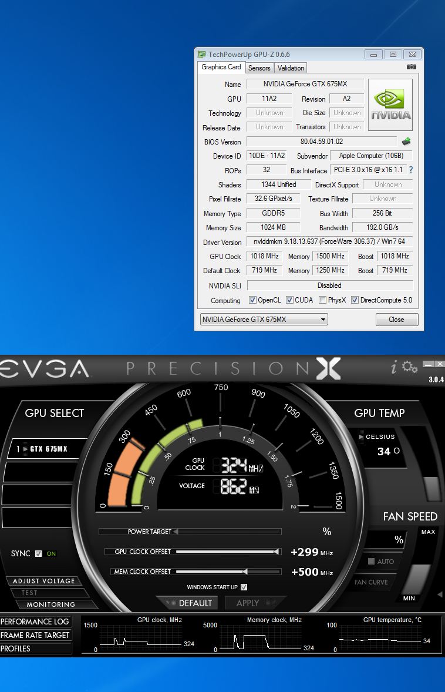Click the Bandwidth 192.0 GB/s field
The image size is (445, 692).
point(382,227)
